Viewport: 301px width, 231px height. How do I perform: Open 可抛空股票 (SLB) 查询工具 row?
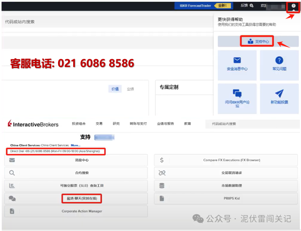click(x=76, y=186)
